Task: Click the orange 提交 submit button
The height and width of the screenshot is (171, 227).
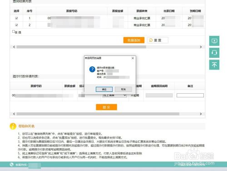Action: click(x=106, y=107)
